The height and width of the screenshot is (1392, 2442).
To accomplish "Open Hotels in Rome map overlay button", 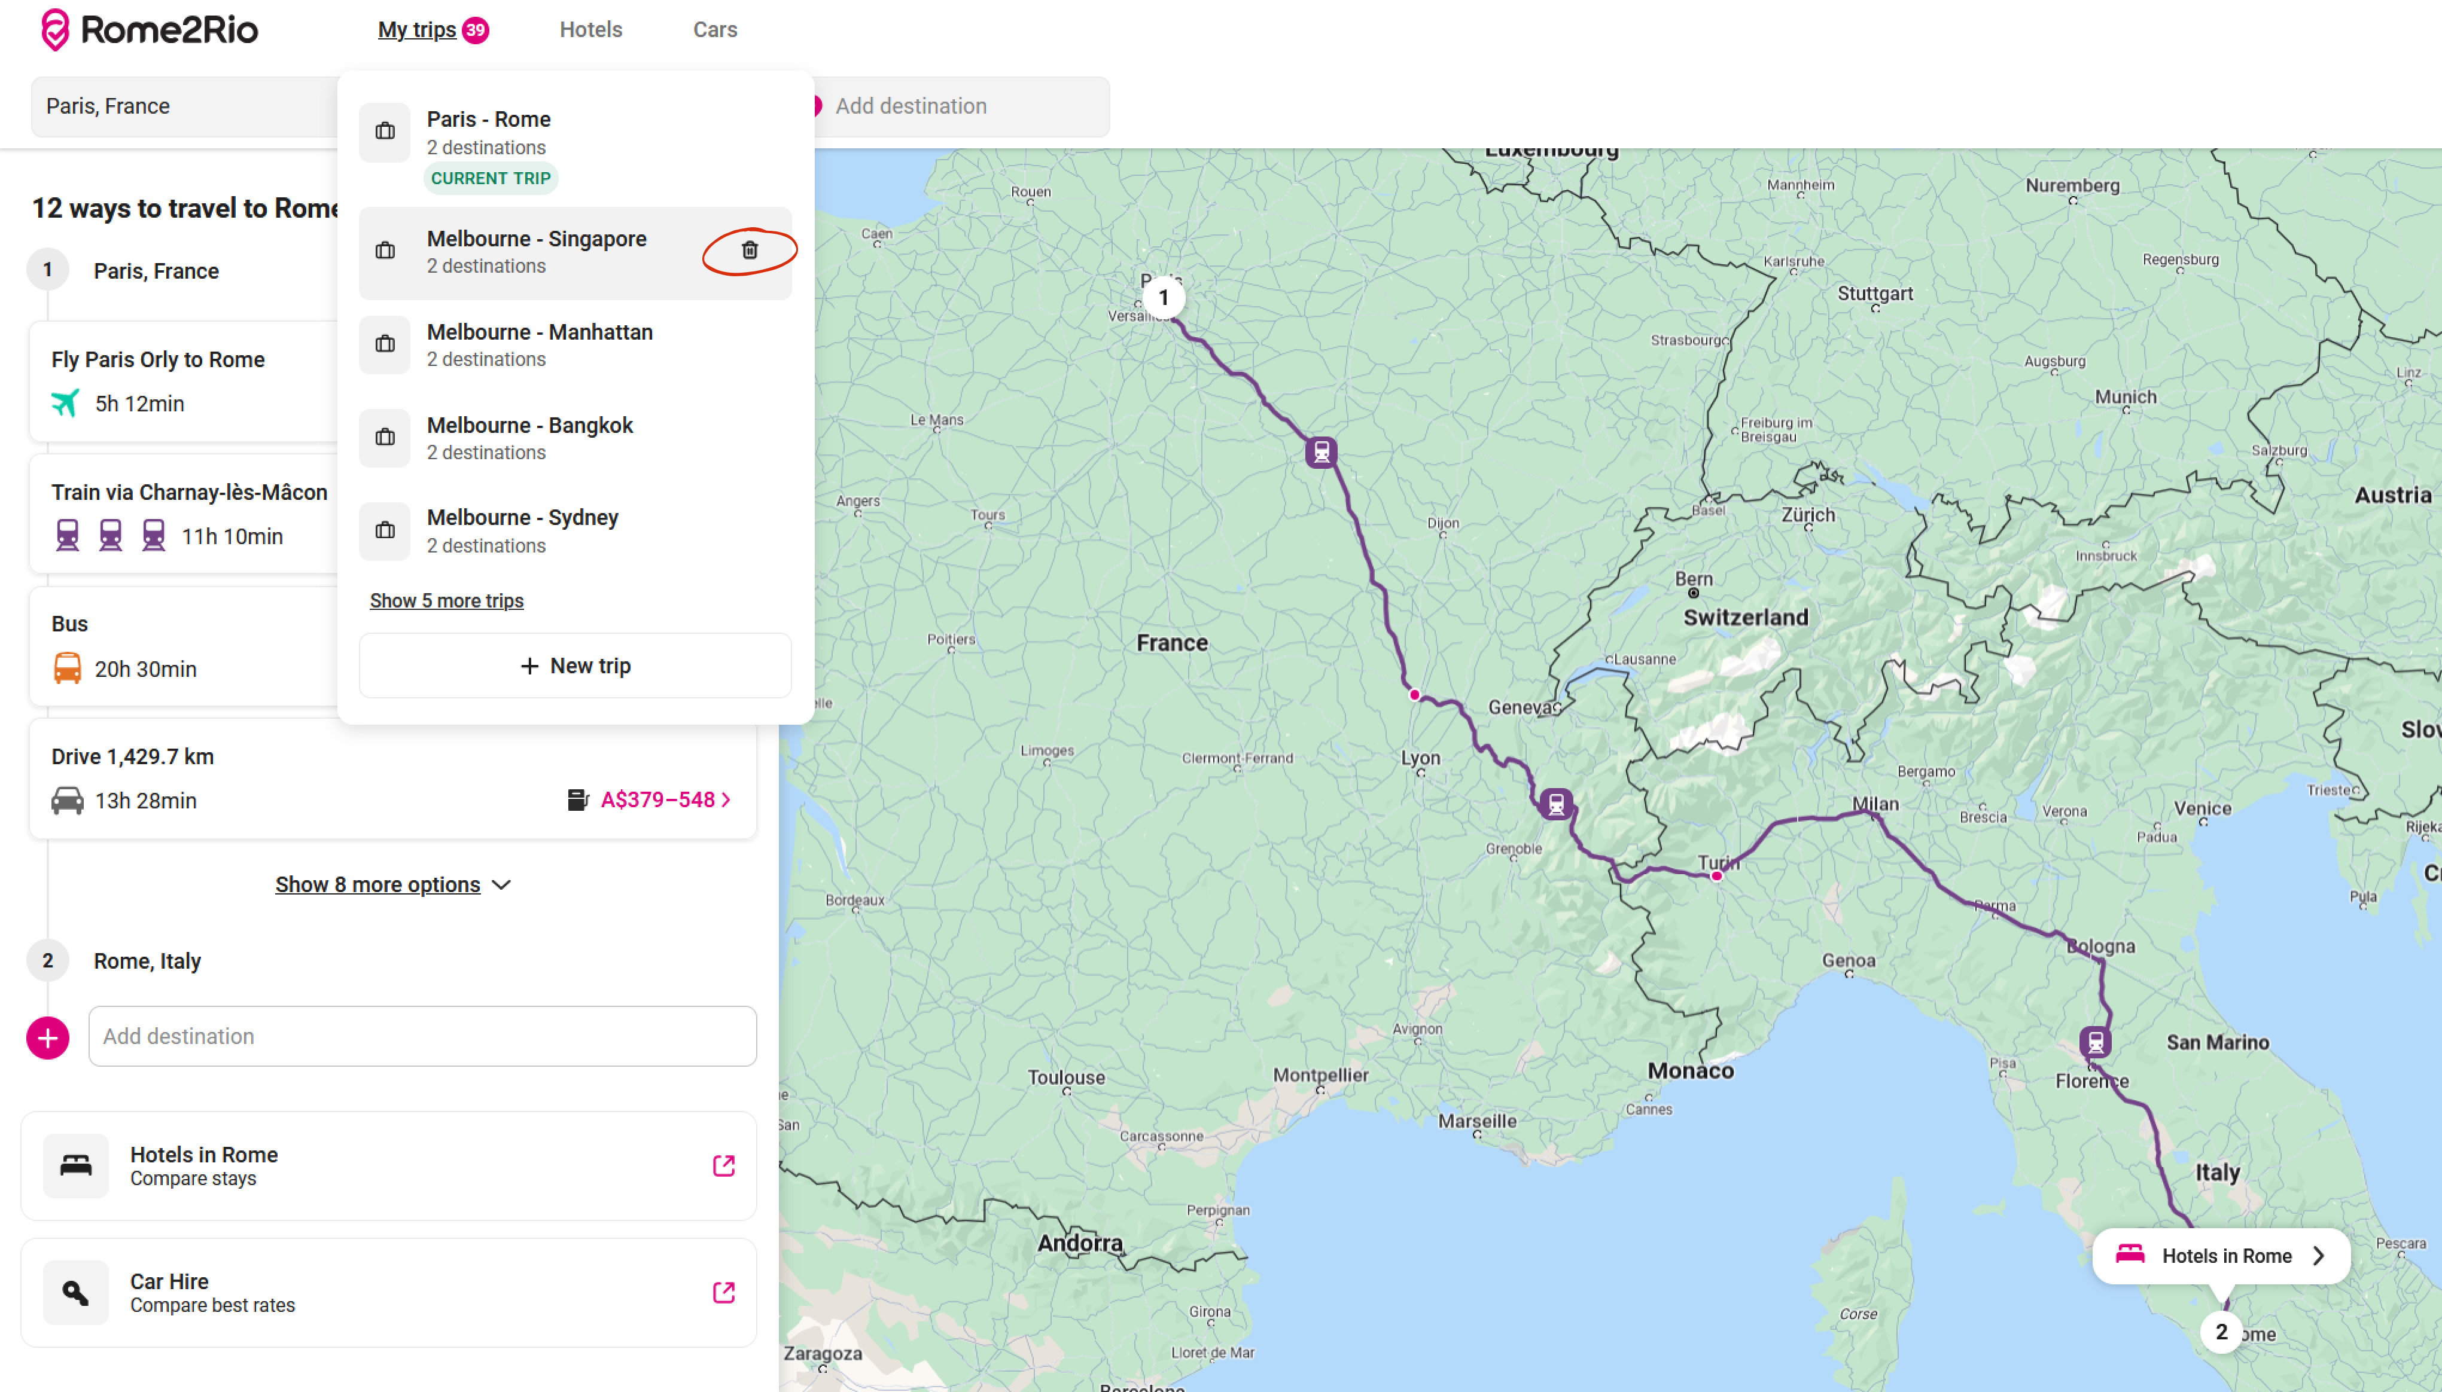I will (x=2221, y=1256).
